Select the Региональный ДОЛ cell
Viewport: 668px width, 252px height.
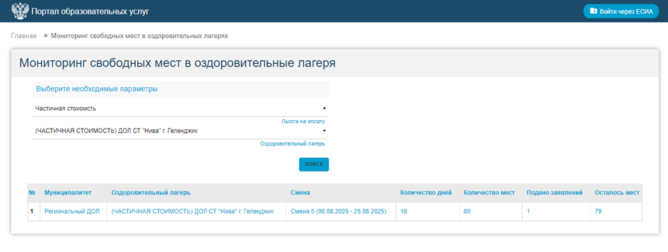pos(73,211)
